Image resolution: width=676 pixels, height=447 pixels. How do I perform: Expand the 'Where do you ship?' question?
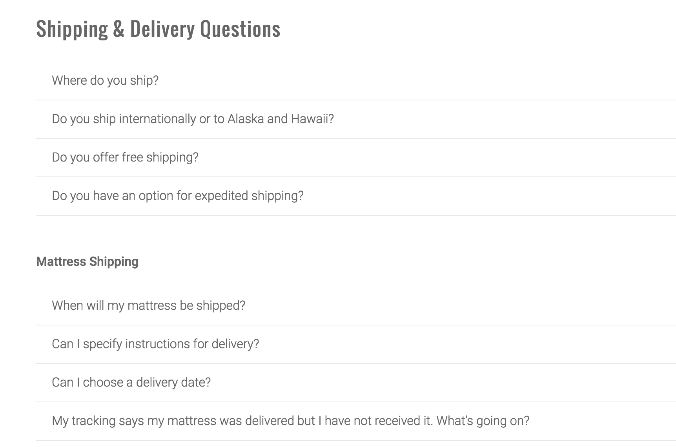tap(356, 81)
